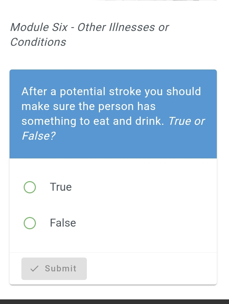
Task: Select the True radio button
Action: [30, 187]
